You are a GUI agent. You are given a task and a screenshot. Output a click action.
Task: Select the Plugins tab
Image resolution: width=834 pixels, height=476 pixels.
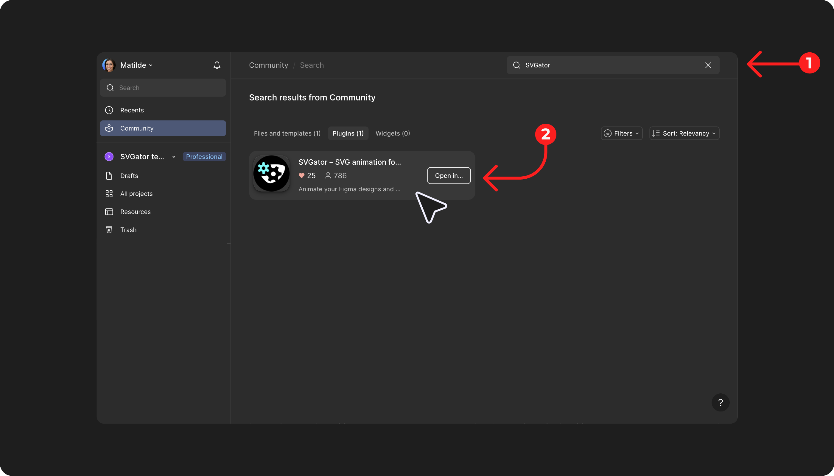tap(348, 133)
